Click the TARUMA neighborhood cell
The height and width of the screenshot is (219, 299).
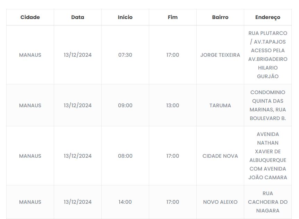[x=220, y=106]
